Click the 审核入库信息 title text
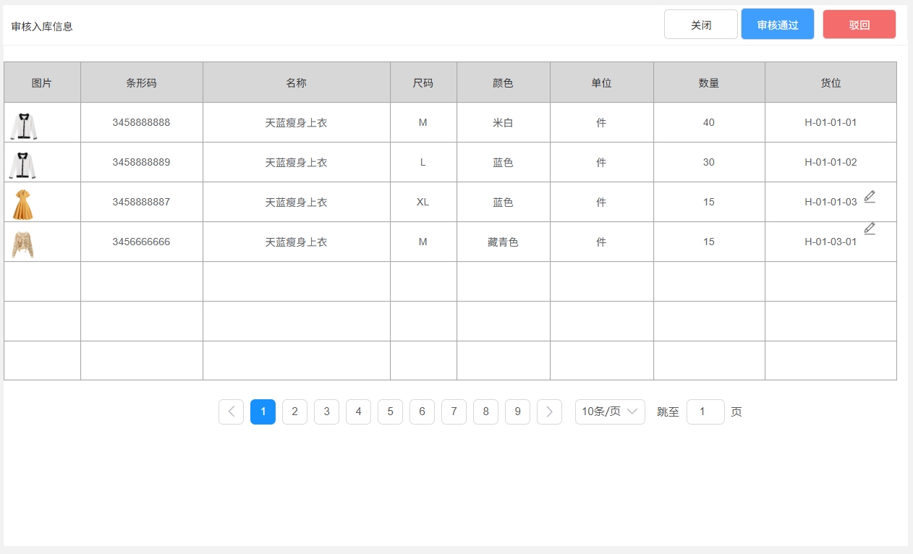This screenshot has width=913, height=554. tap(42, 27)
